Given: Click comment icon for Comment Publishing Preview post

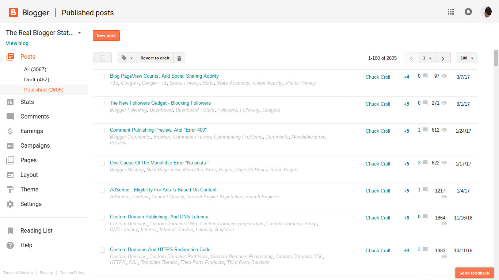Looking at the screenshot, I should point(425,130).
